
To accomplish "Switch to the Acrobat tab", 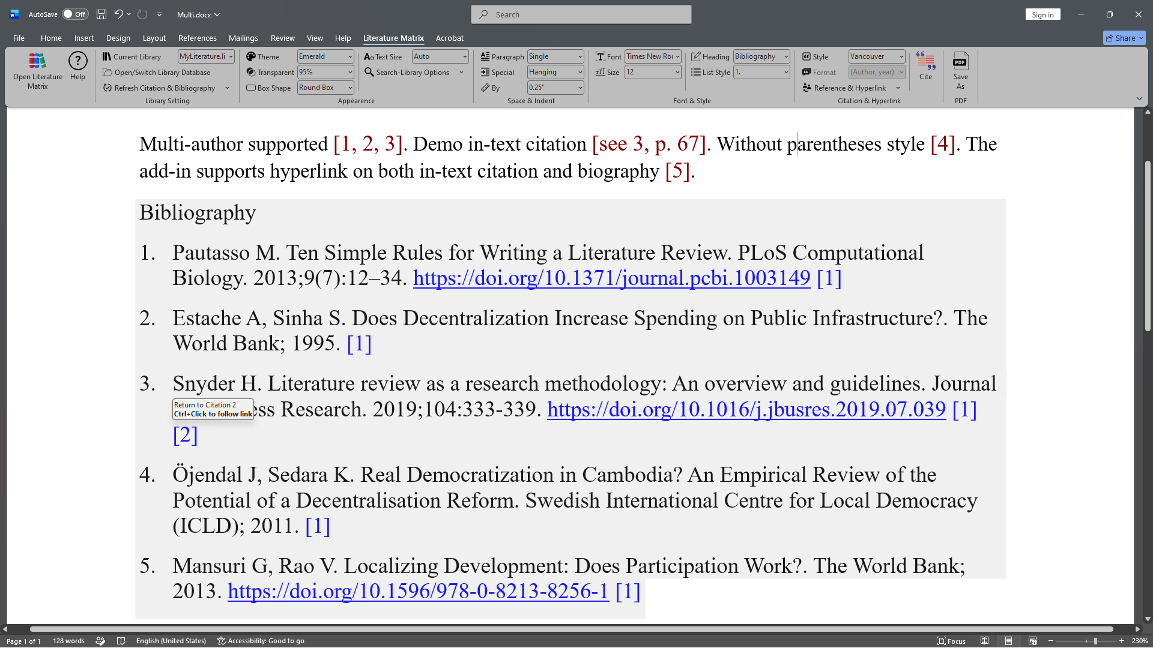I will [450, 38].
